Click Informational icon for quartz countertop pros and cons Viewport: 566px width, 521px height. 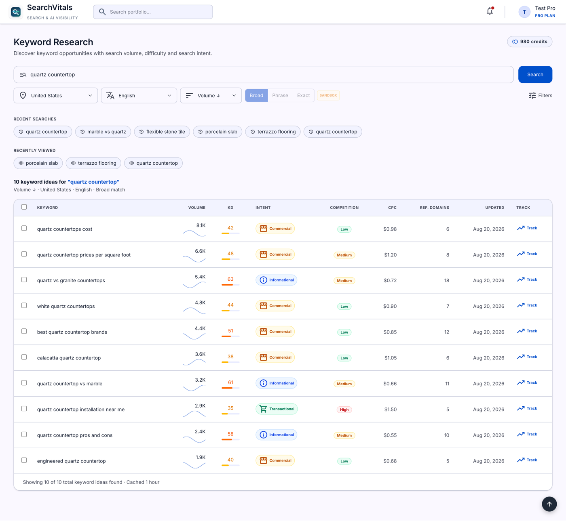point(263,435)
